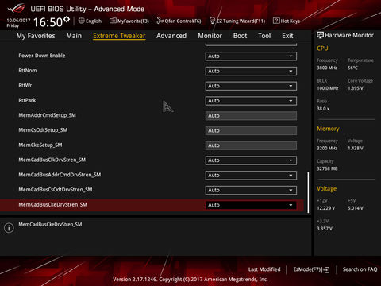Expand the MemCadBusCsOdtDrvStren_SM dropdown

[251, 190]
